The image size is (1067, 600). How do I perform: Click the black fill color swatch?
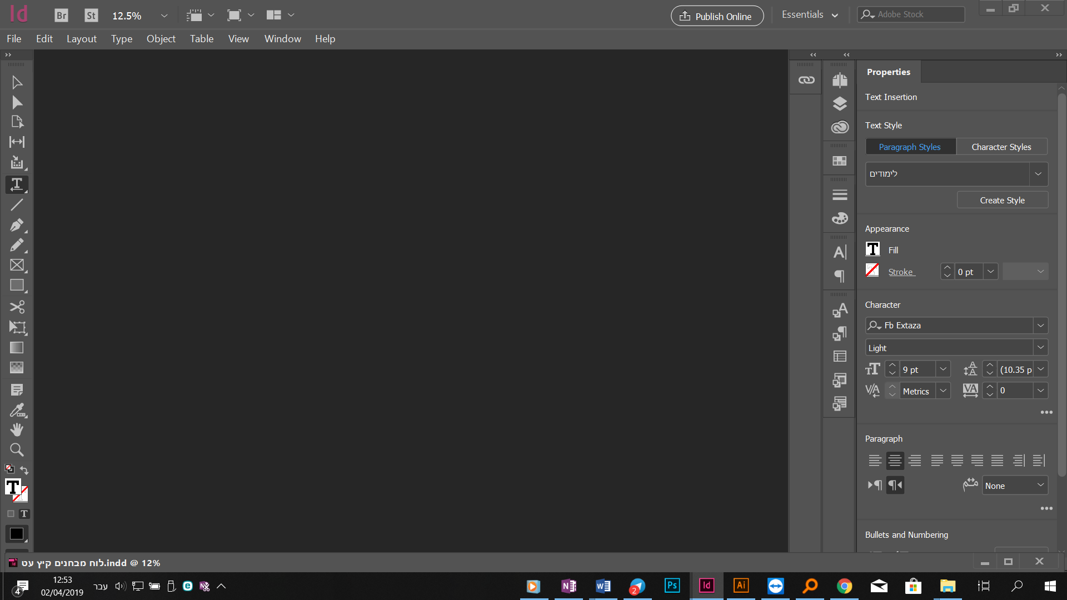point(16,533)
